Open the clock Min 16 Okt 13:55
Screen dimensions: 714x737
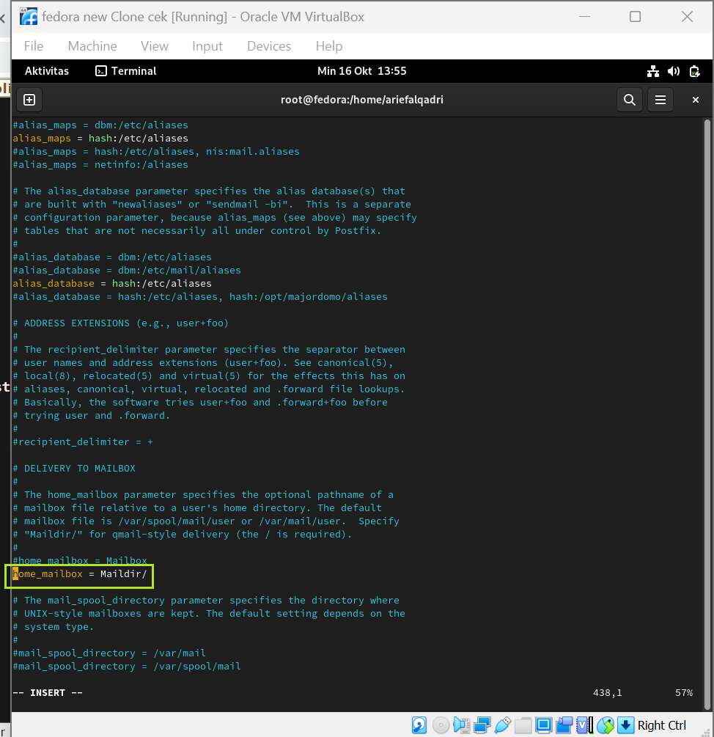[361, 71]
